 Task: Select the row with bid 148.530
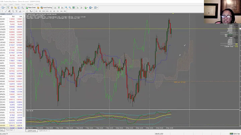(11, 40)
